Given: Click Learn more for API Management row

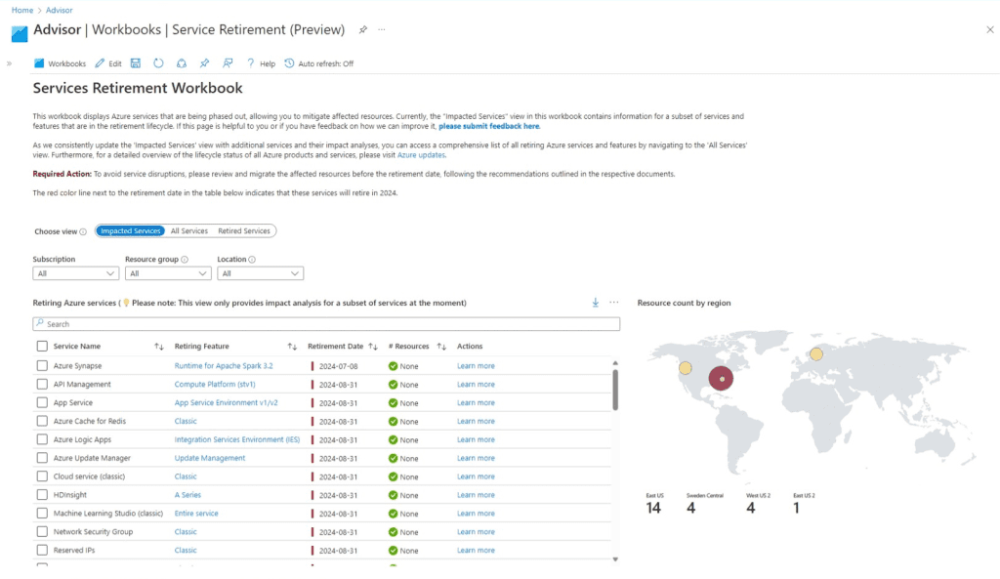Looking at the screenshot, I should [476, 385].
